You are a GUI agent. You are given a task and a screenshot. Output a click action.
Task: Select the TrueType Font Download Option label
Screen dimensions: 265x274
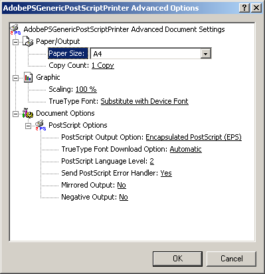tap(114, 149)
